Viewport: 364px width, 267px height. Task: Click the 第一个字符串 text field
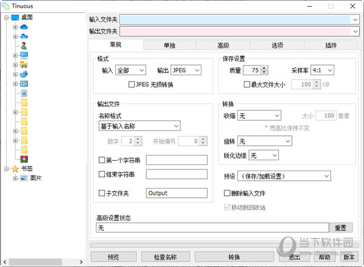[x=177, y=160]
